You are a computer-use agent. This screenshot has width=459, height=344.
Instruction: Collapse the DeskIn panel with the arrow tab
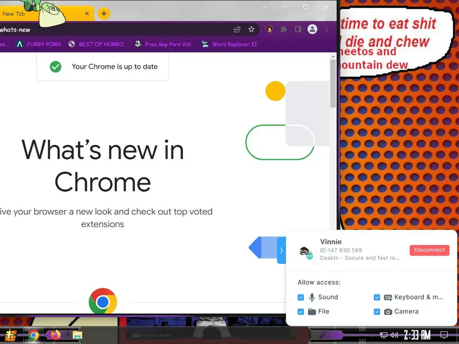tap(281, 250)
